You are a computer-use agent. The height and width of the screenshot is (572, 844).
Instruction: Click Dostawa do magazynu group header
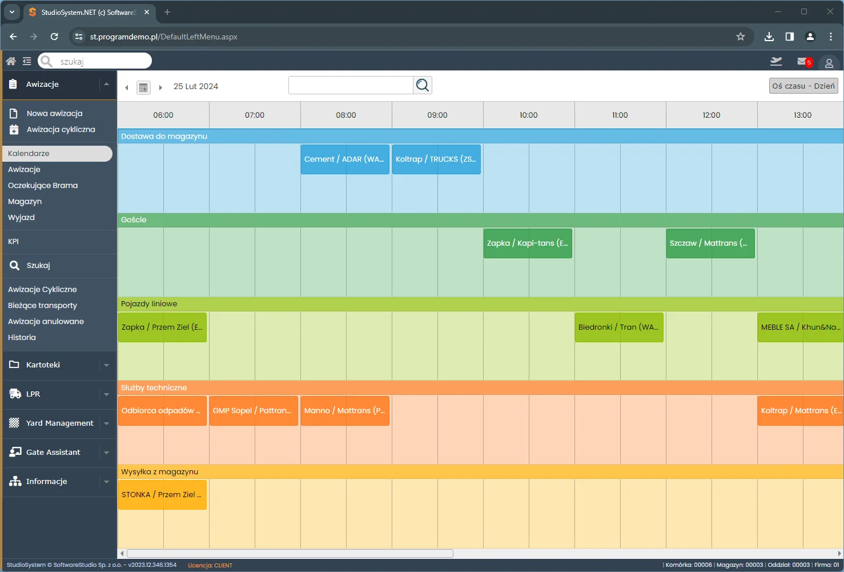point(480,136)
